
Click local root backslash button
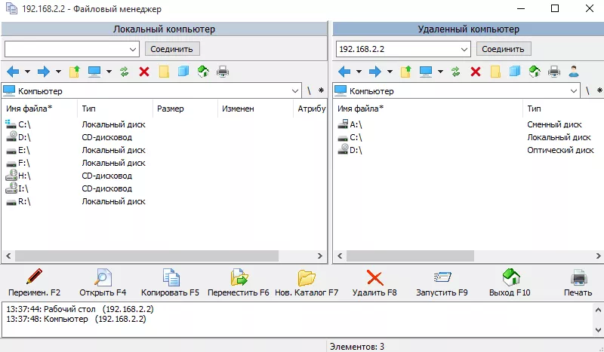309,90
